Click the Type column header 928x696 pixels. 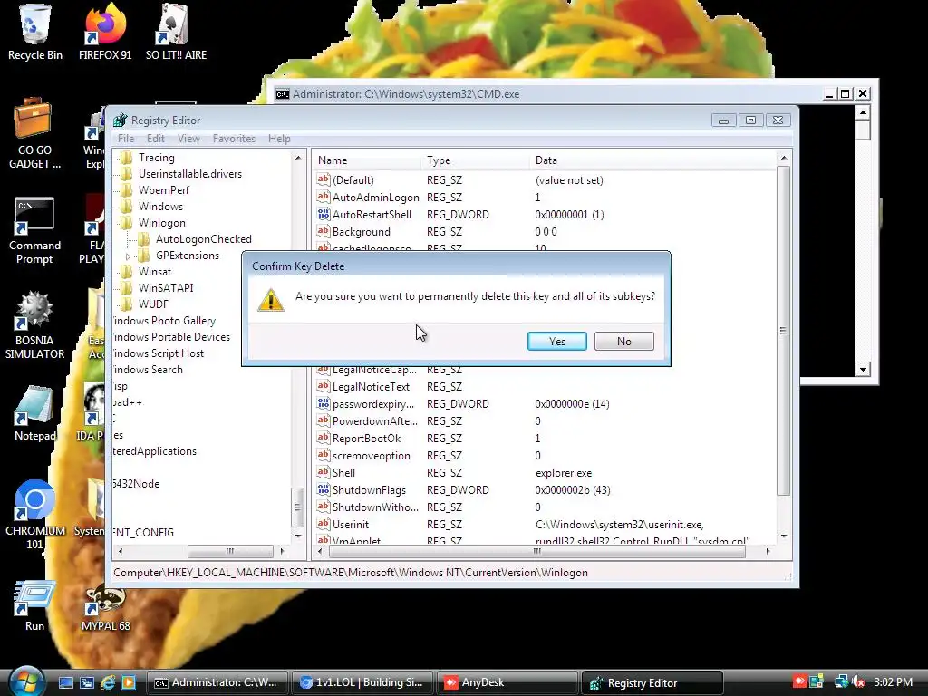pos(475,160)
